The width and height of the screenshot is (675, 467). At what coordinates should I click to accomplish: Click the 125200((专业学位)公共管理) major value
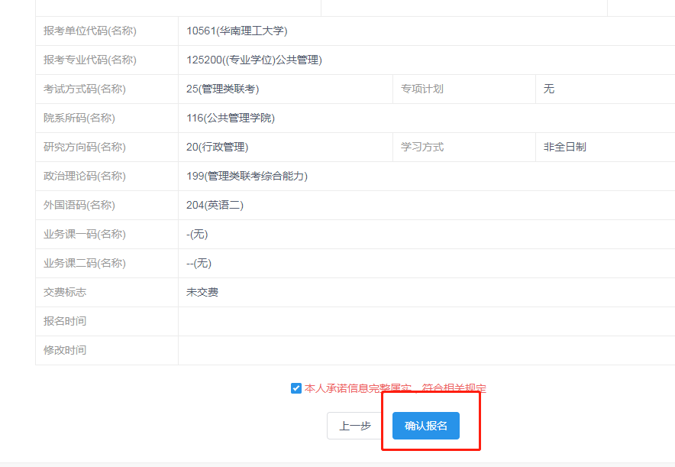tap(254, 60)
